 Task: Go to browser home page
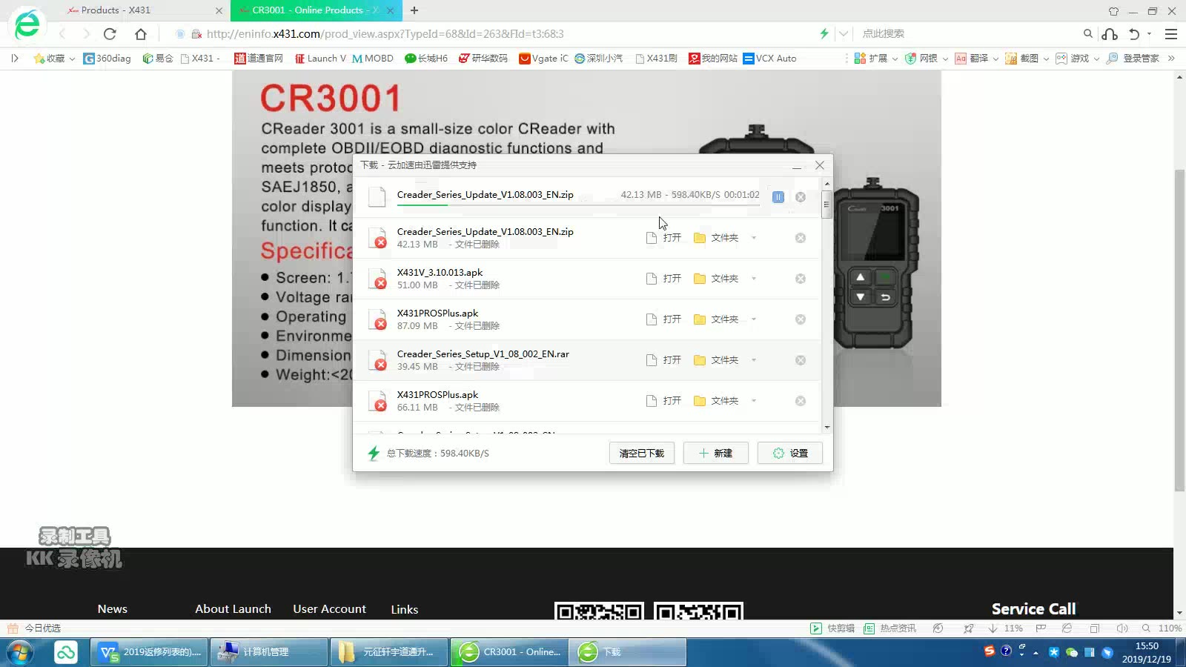pos(141,34)
